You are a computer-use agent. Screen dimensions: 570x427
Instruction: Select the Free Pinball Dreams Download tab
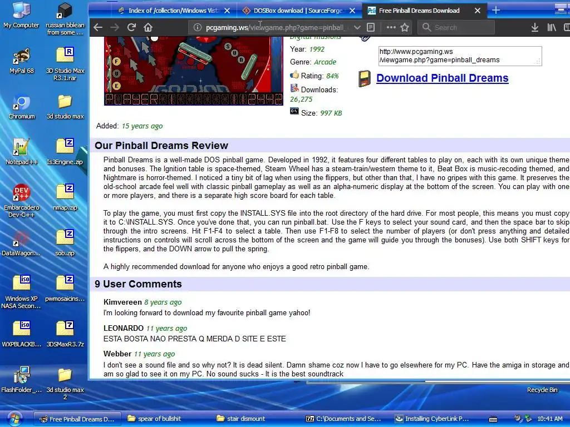(x=419, y=11)
